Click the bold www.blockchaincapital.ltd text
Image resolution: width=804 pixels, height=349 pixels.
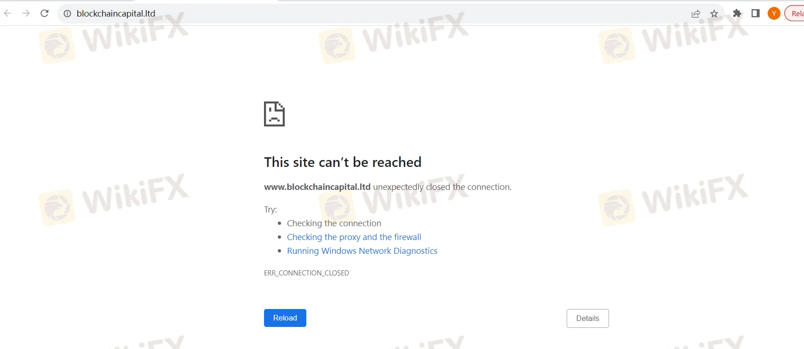(317, 187)
